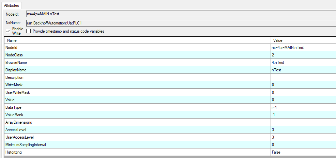This screenshot has width=336, height=158.
Task: Click the Value attribute's value cell
Action: click(x=303, y=100)
